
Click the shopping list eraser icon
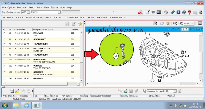pyautogui.click(x=136, y=91)
